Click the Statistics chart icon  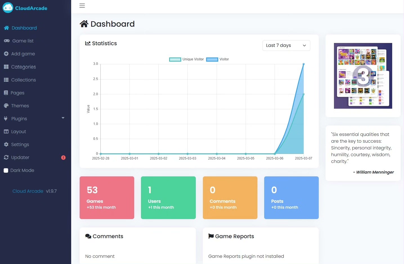pyautogui.click(x=88, y=43)
